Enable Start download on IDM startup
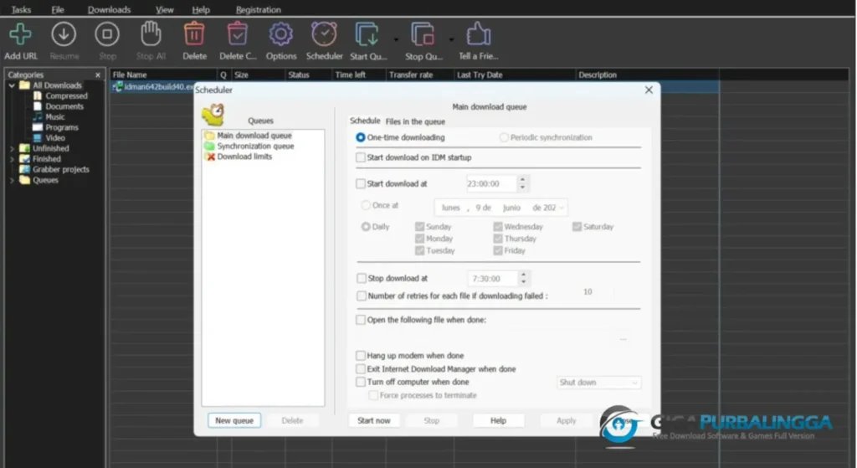Image resolution: width=857 pixels, height=468 pixels. coord(361,157)
